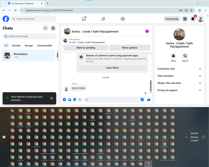
Task: Expand Chat members section
Action: [x=179, y=76]
